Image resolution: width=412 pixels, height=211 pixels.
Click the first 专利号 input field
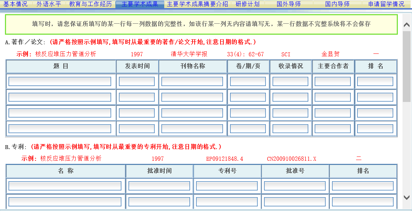coord(227,186)
